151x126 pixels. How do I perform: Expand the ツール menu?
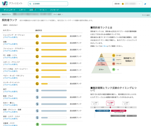pyautogui.click(x=43, y=10)
